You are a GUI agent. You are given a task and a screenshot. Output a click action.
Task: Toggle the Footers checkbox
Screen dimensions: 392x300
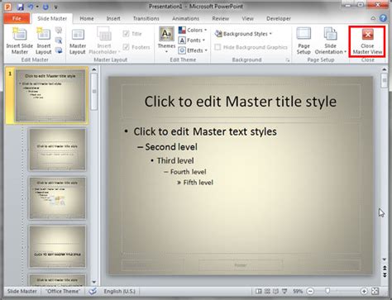(x=126, y=47)
